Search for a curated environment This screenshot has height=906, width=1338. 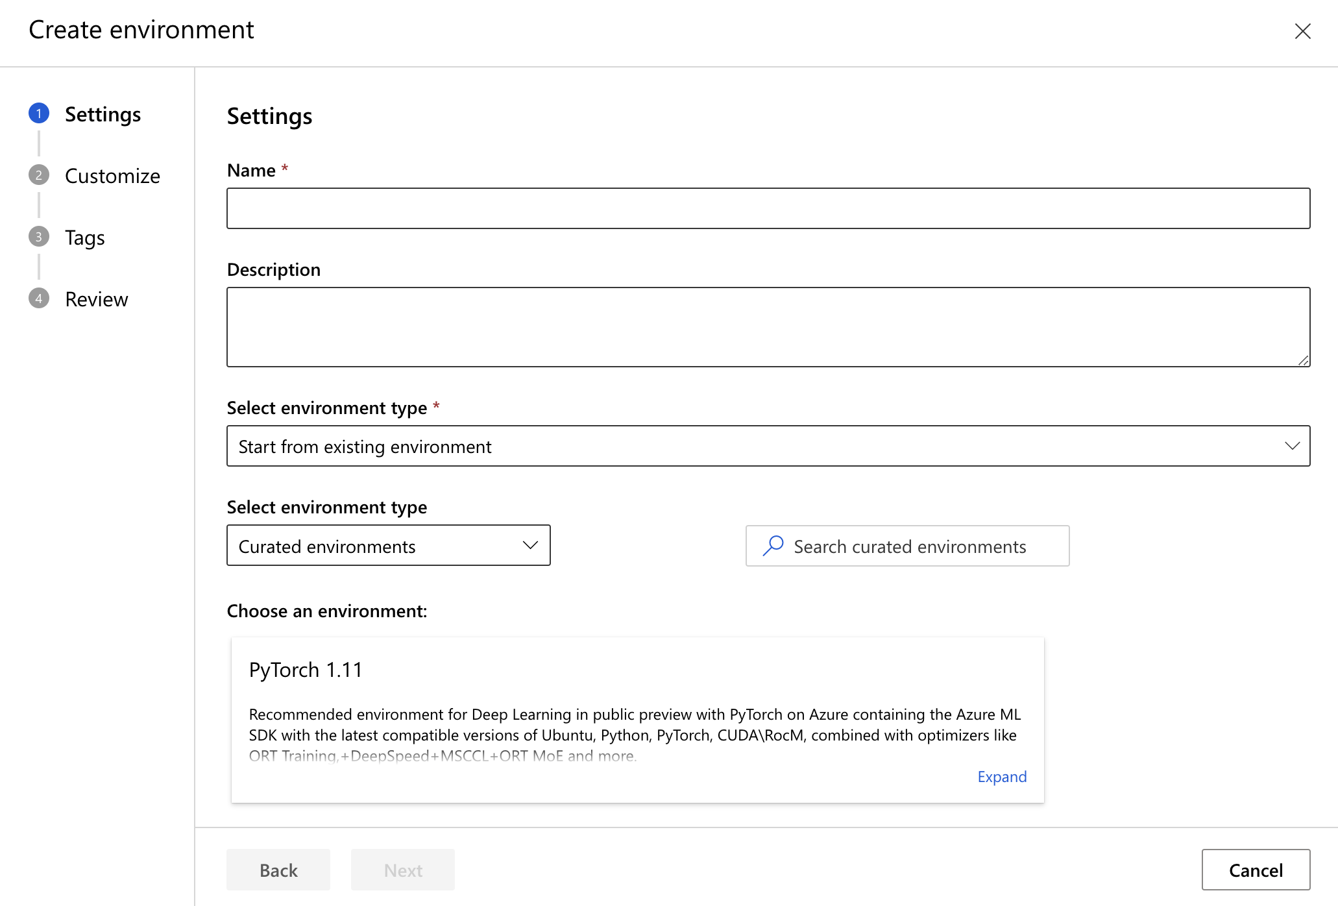908,545
